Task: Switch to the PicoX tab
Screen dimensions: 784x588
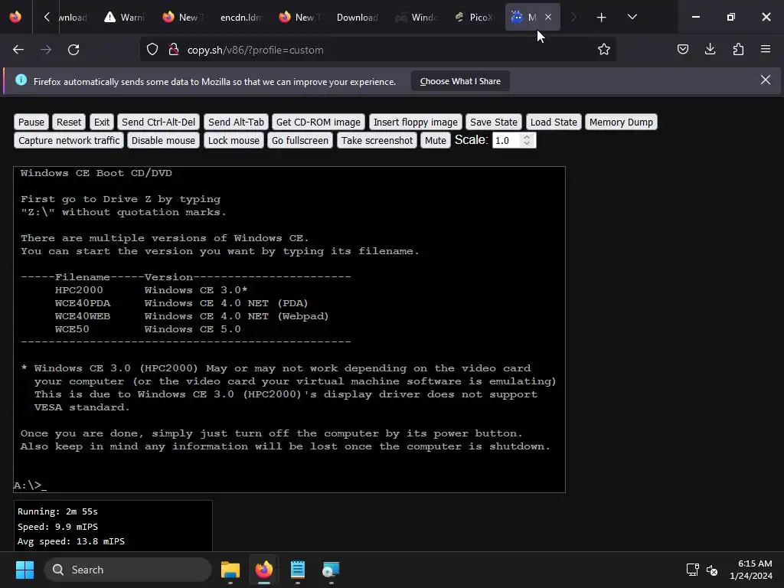Action: click(474, 18)
